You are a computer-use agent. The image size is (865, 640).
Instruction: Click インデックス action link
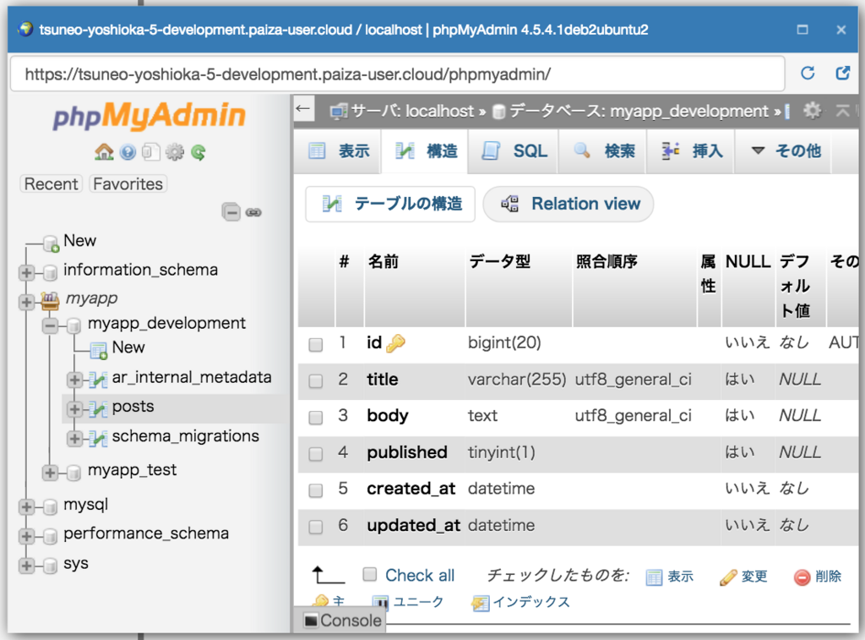pos(520,602)
